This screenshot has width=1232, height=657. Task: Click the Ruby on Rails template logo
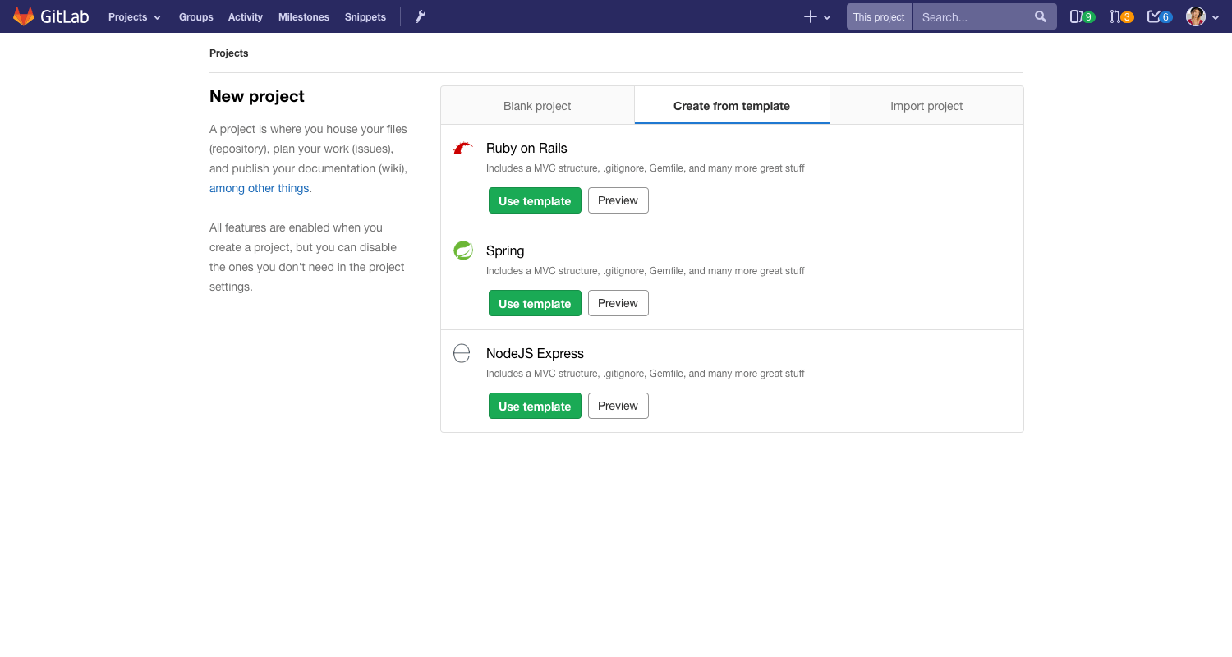pos(462,148)
